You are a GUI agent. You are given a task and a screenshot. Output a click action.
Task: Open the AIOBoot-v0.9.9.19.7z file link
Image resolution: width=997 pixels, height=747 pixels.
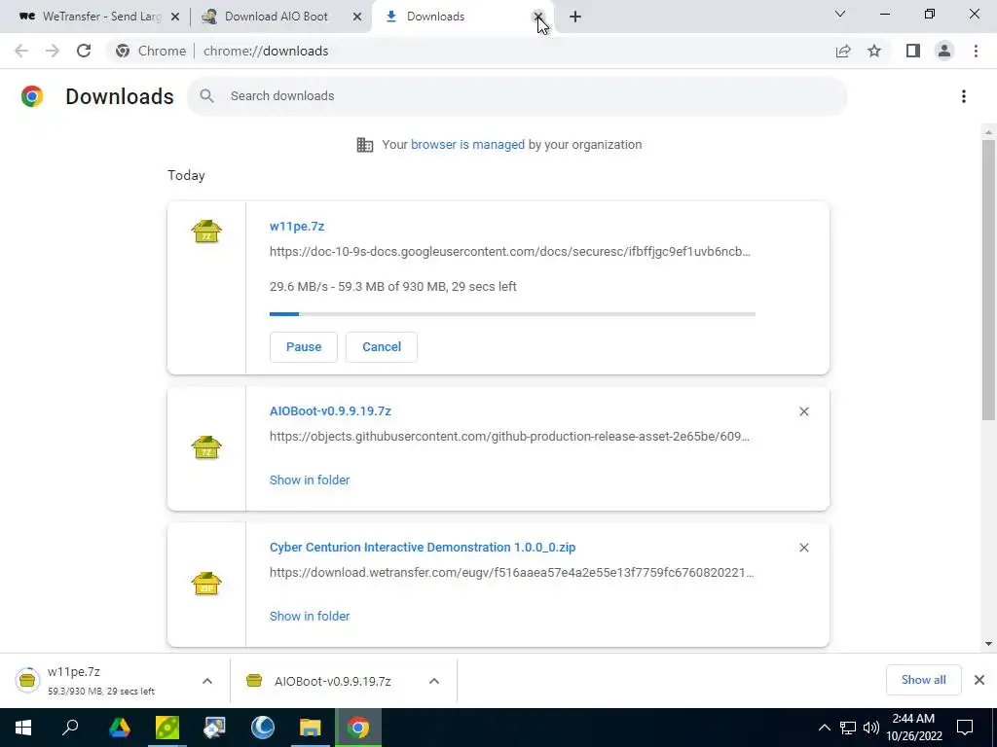[330, 411]
